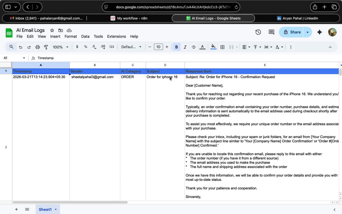Switch to Aryan Pahal LinkedIn tab

[x=298, y=18]
